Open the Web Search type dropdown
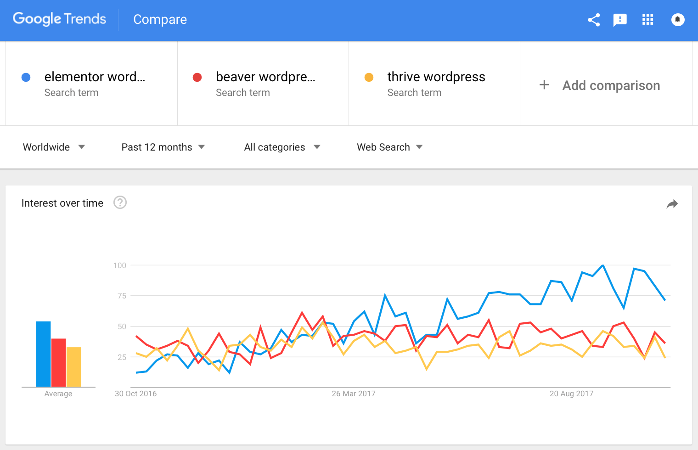This screenshot has height=450, width=698. (x=389, y=147)
